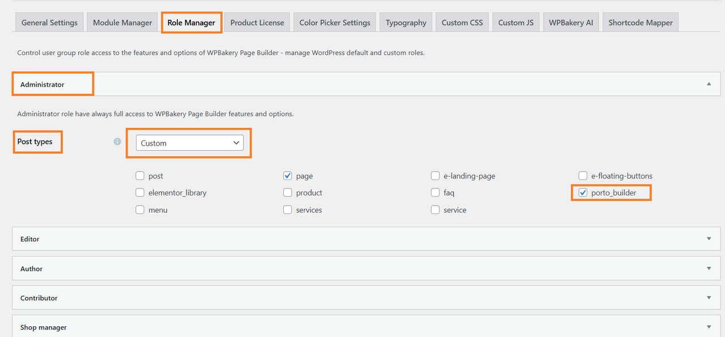This screenshot has width=725, height=337.
Task: Click the Author role header
Action: click(x=366, y=268)
